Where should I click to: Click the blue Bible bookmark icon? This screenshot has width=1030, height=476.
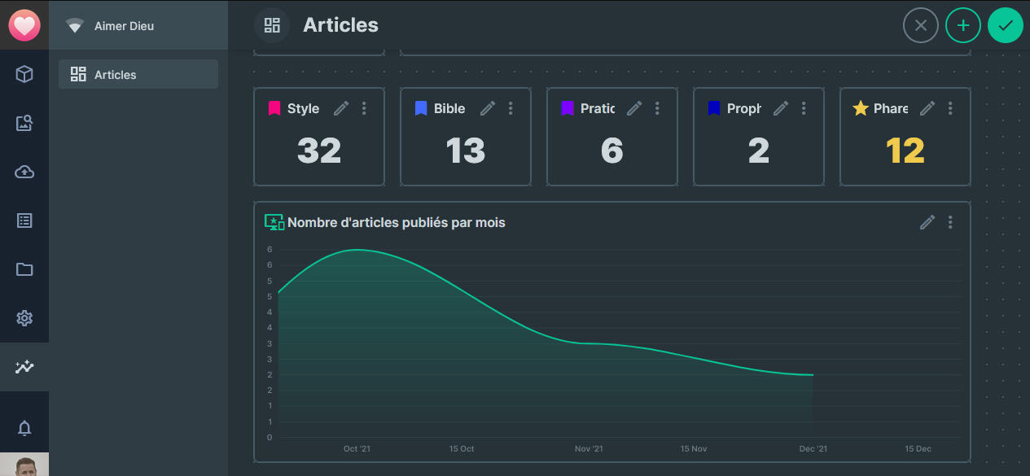coord(421,108)
